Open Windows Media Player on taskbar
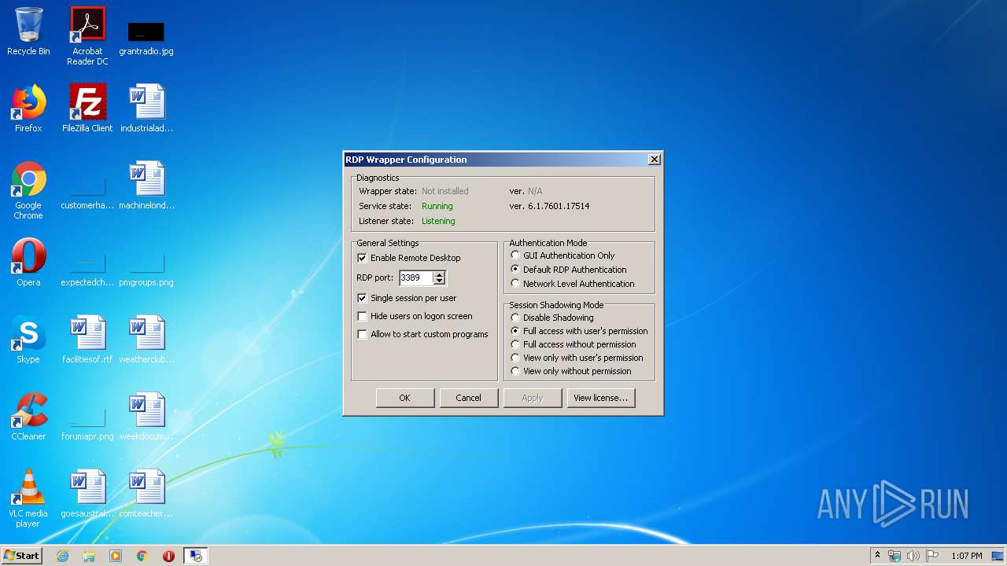Viewport: 1007px width, 566px height. (x=116, y=556)
